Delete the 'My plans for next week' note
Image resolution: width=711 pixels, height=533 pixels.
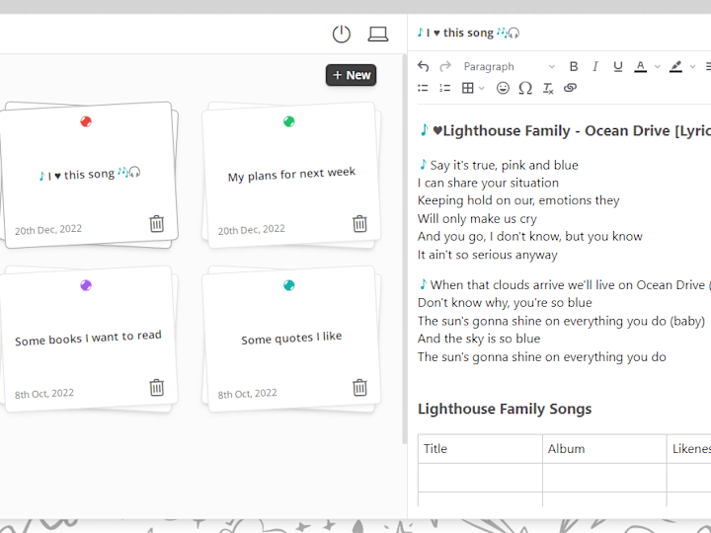[x=359, y=223]
